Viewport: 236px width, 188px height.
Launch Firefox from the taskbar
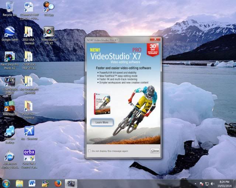click(x=58, y=184)
